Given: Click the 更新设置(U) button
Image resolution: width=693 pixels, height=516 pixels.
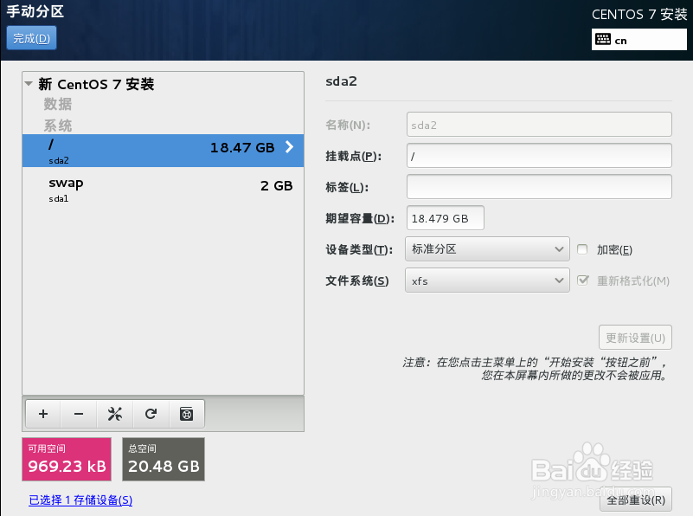Looking at the screenshot, I should 635,338.
